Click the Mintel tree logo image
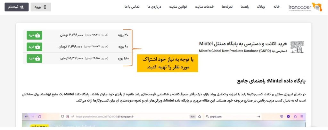 [297, 47]
